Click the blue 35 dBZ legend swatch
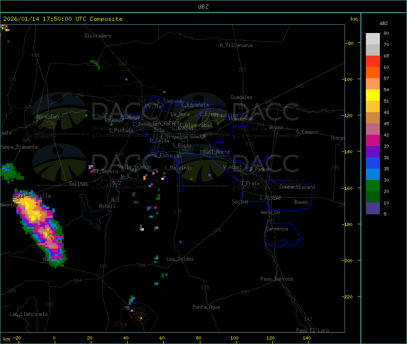This screenshot has width=407, height=344. [373, 163]
